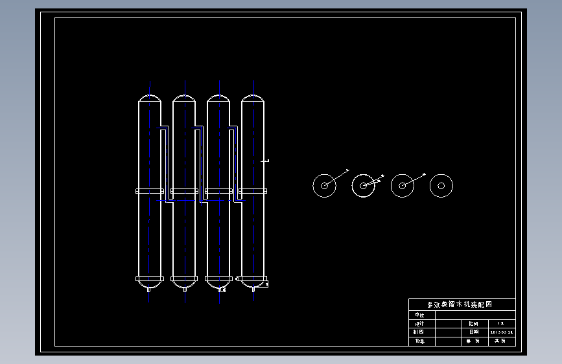Select the rightmost distillation column body

253,194
